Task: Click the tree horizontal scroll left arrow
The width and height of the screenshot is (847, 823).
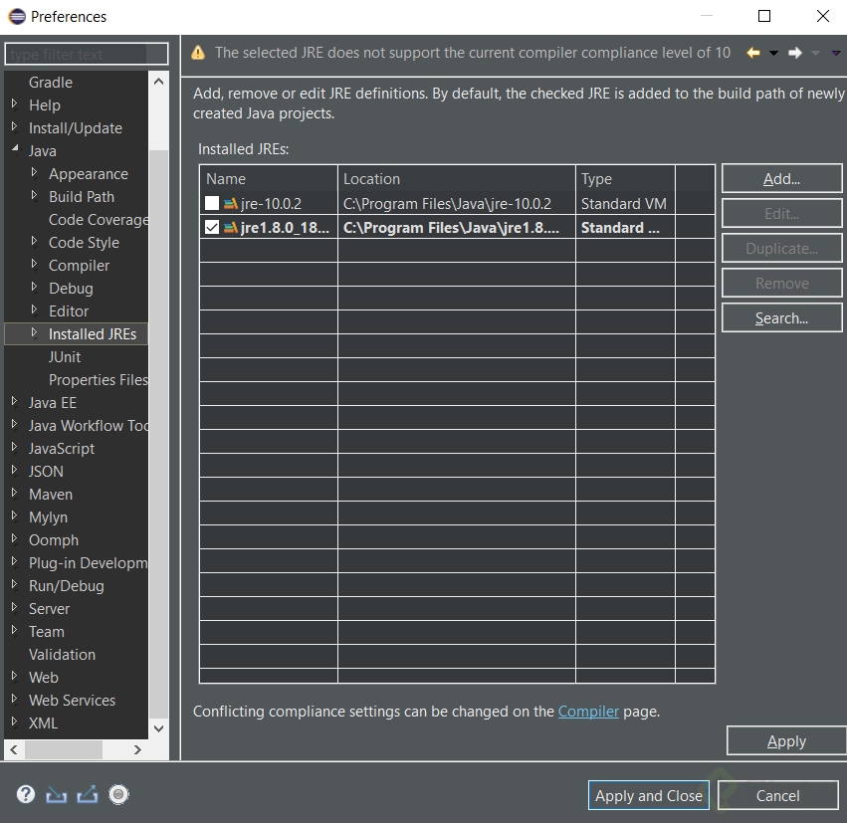Action: coord(14,749)
